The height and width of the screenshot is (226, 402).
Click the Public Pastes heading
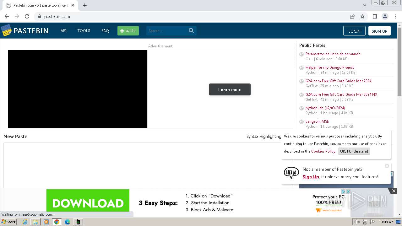coord(312,45)
